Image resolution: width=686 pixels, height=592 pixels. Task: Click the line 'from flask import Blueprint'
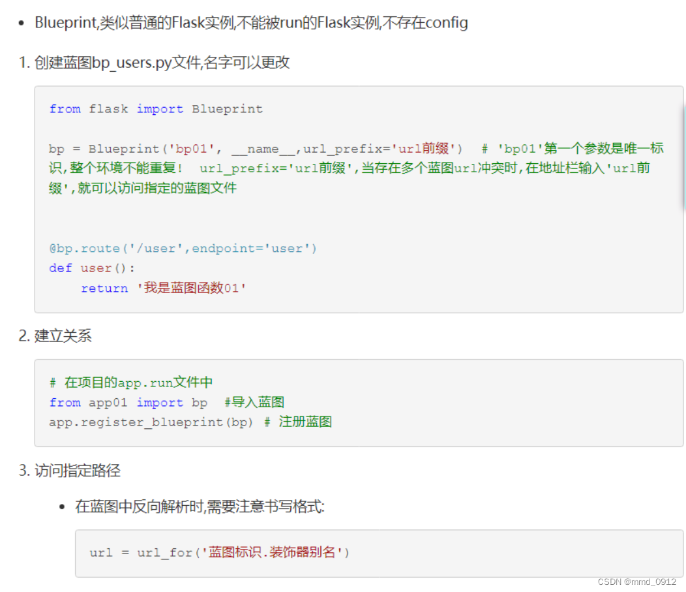[156, 108]
